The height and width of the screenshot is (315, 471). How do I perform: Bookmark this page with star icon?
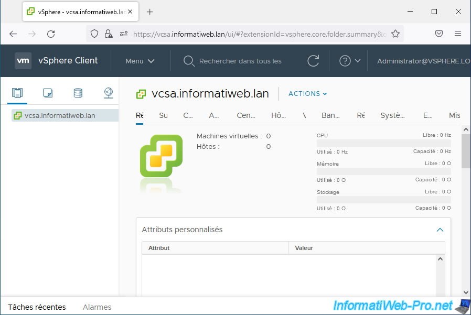pyautogui.click(x=395, y=34)
